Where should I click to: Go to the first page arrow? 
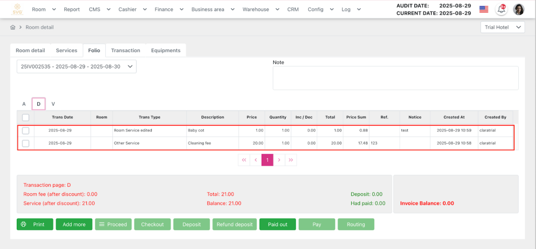pyautogui.click(x=244, y=160)
